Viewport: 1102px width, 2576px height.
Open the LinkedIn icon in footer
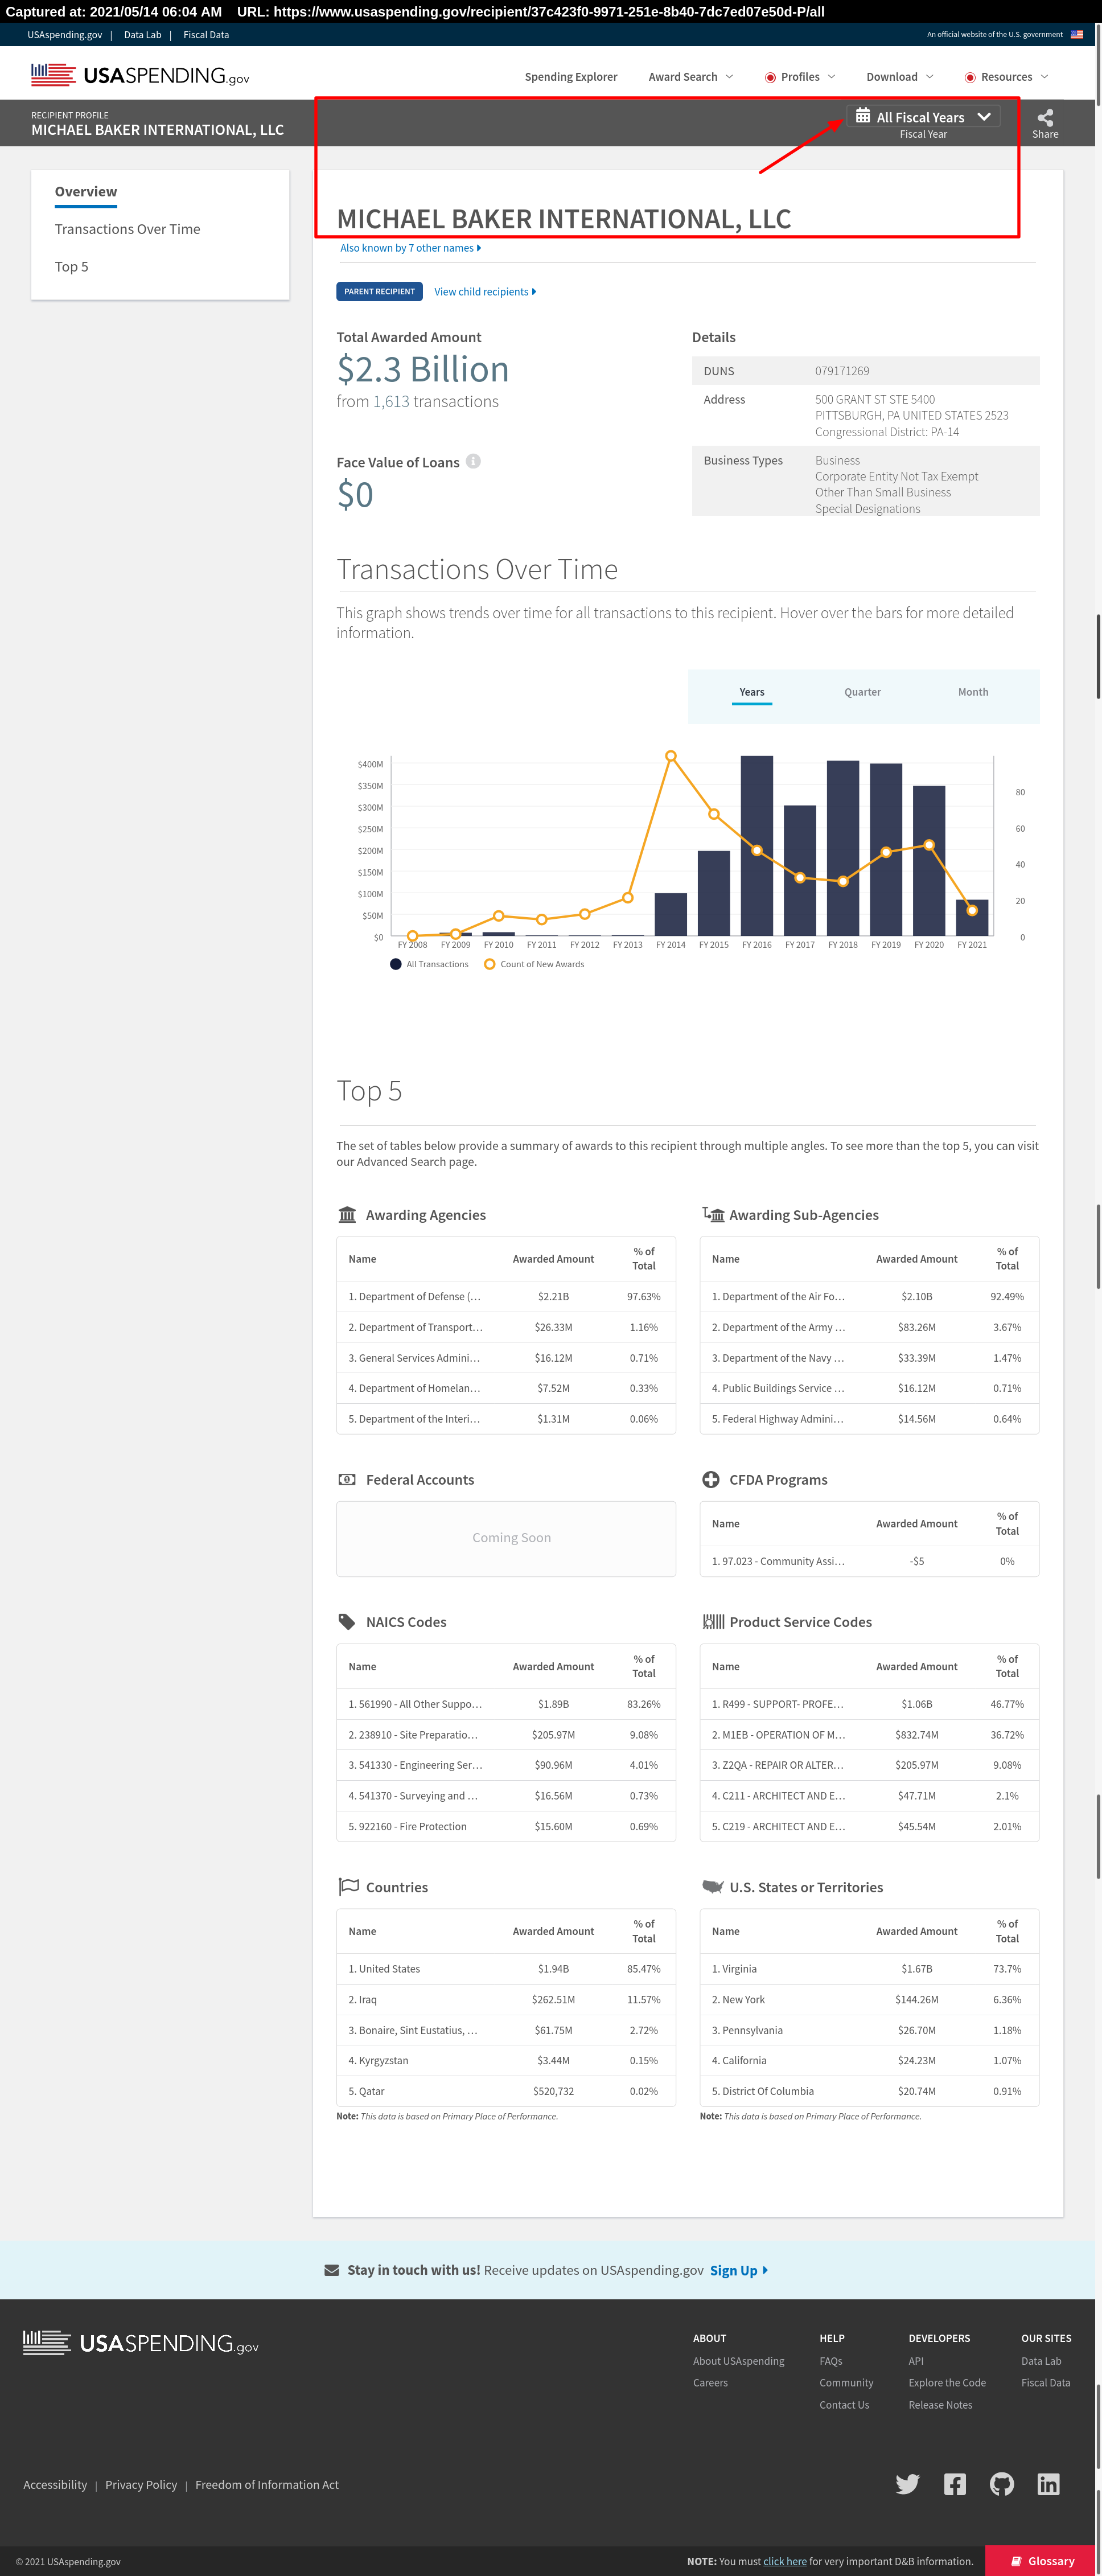(x=1048, y=2484)
